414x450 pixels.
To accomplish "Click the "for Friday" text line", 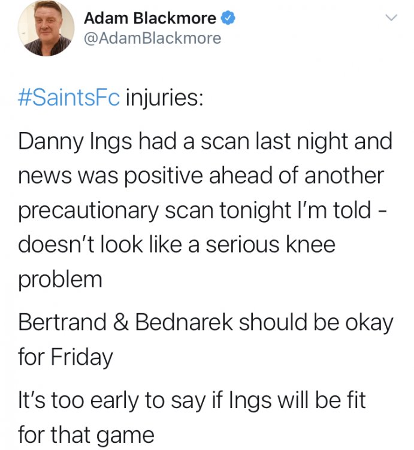I will (x=65, y=357).
